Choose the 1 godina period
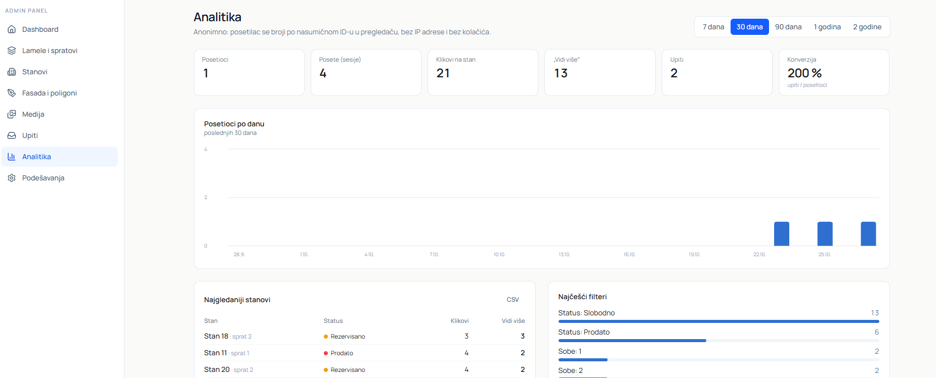 tap(827, 27)
